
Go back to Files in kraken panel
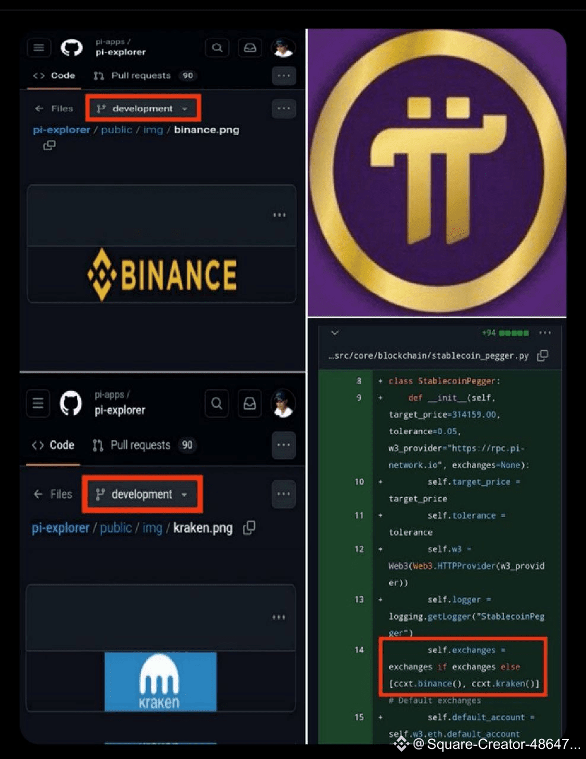click(x=53, y=494)
